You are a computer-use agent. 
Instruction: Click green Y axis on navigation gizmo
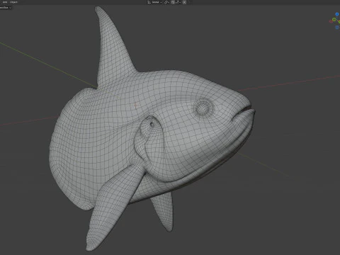click(x=334, y=19)
